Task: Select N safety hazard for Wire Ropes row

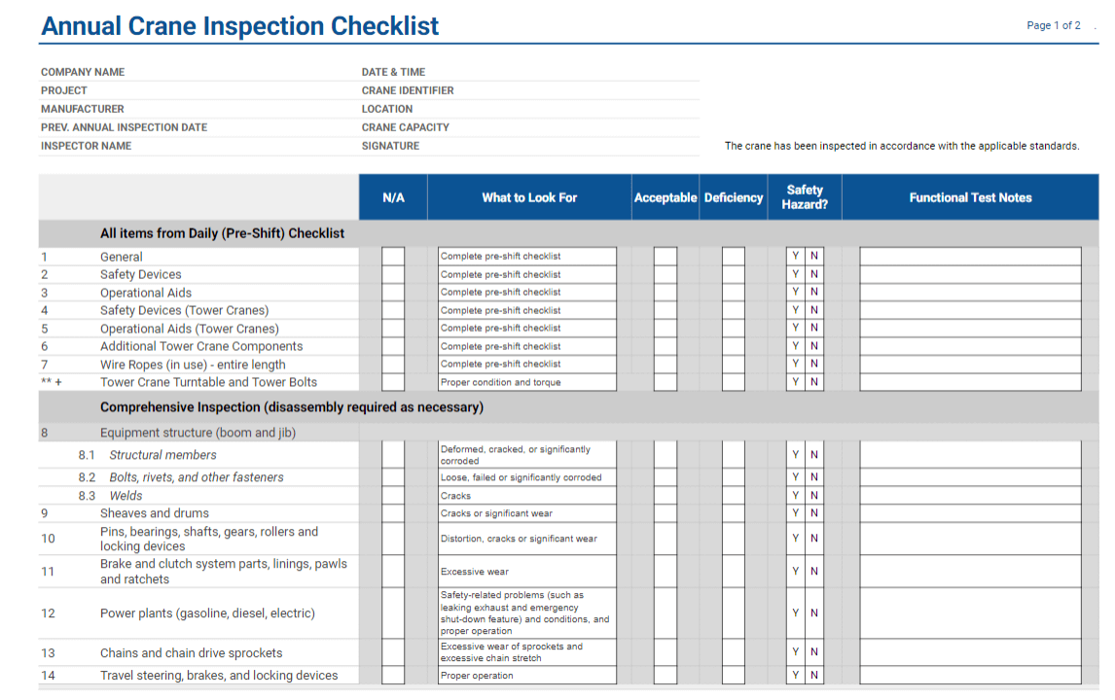Action: tap(814, 364)
